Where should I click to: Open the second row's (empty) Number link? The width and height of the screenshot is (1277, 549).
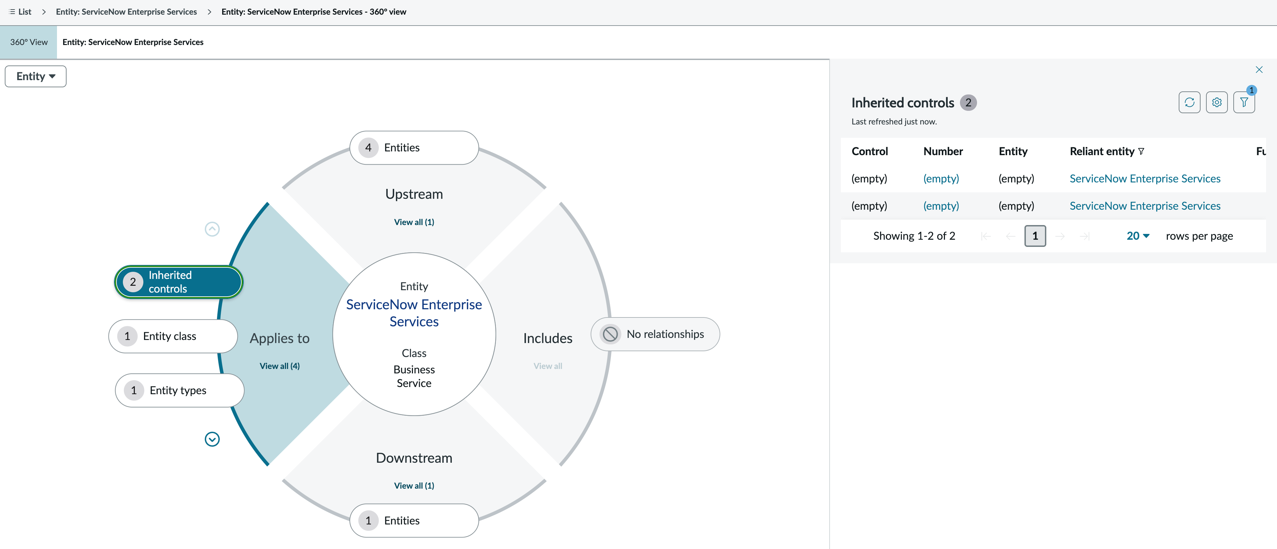pos(941,206)
